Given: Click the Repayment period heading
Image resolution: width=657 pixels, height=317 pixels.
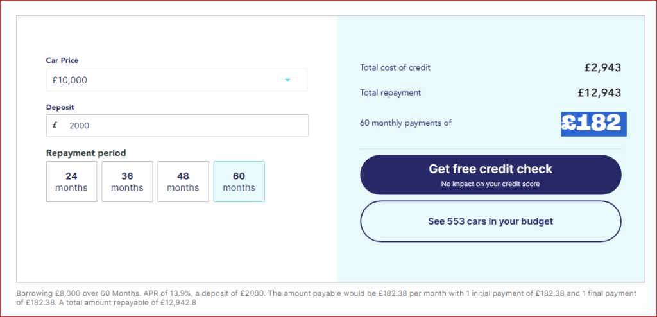Looking at the screenshot, I should point(86,153).
